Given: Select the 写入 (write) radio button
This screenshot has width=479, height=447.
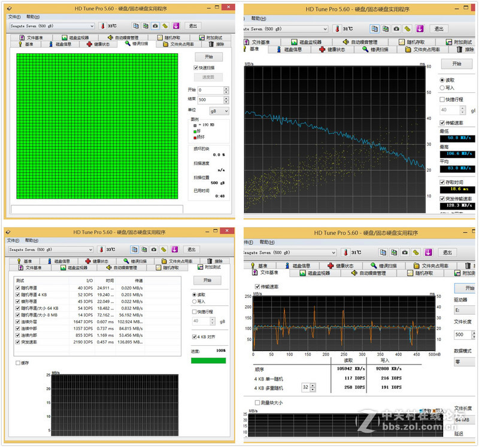Looking at the screenshot, I should 443,87.
